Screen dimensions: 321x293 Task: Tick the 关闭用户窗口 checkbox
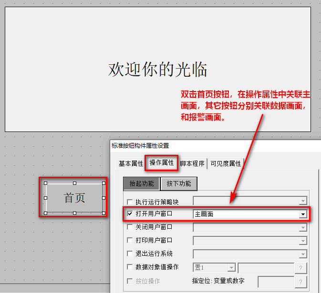click(130, 227)
